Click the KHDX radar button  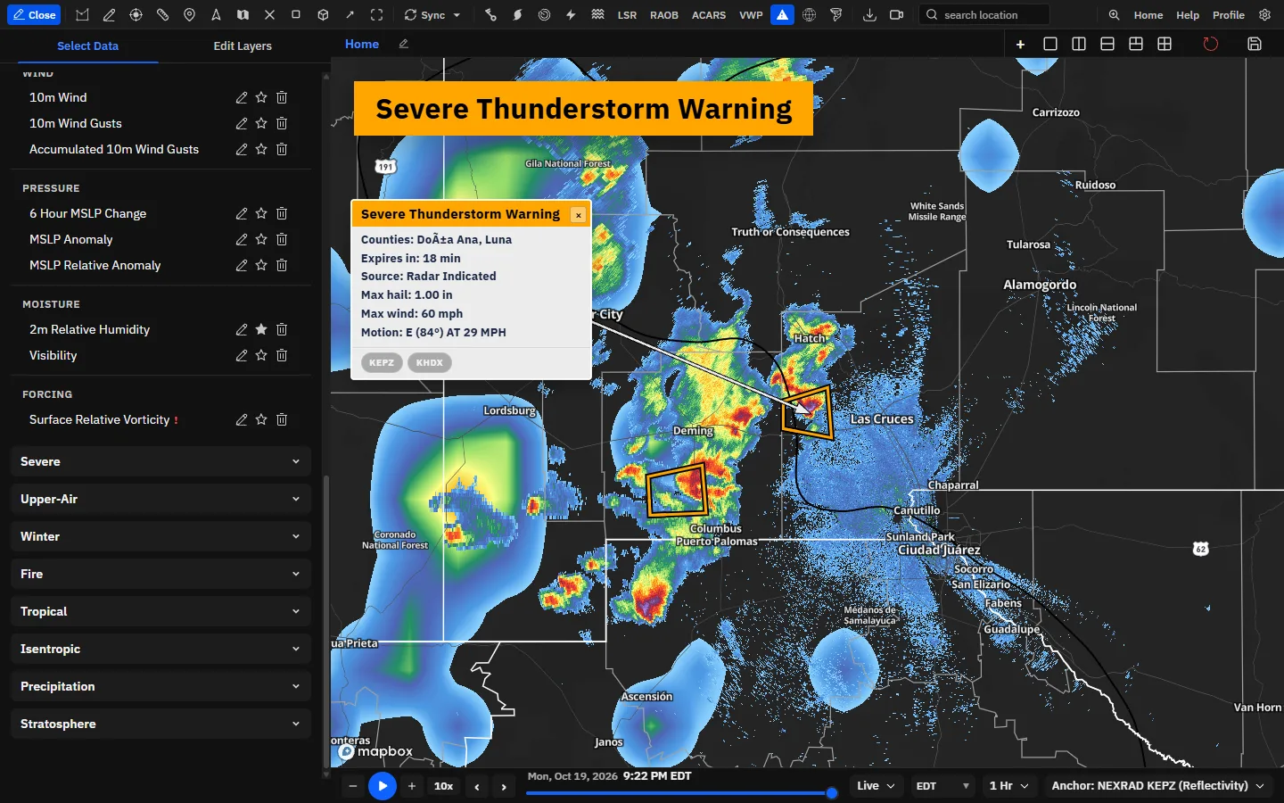tap(429, 362)
